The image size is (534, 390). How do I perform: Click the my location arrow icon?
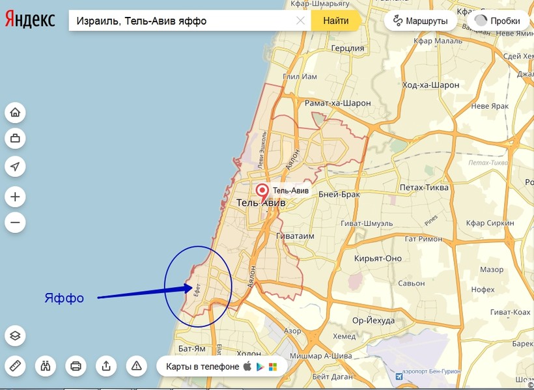(15, 166)
